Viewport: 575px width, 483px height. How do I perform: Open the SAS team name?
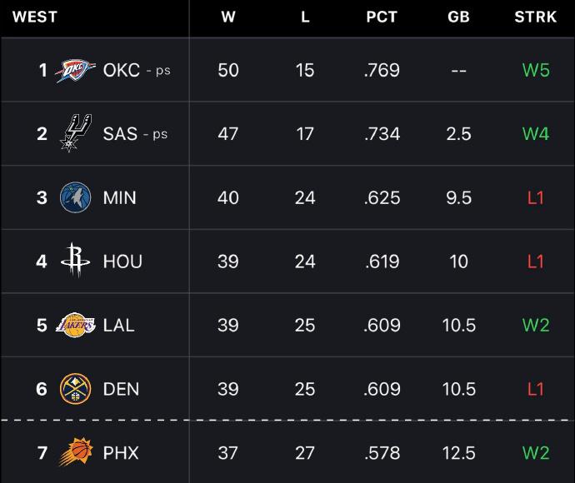120,134
